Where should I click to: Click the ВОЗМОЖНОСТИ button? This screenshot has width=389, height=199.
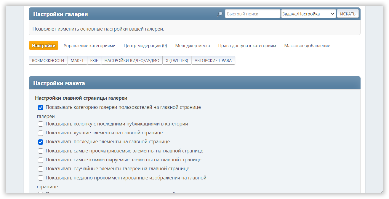pyautogui.click(x=48, y=61)
